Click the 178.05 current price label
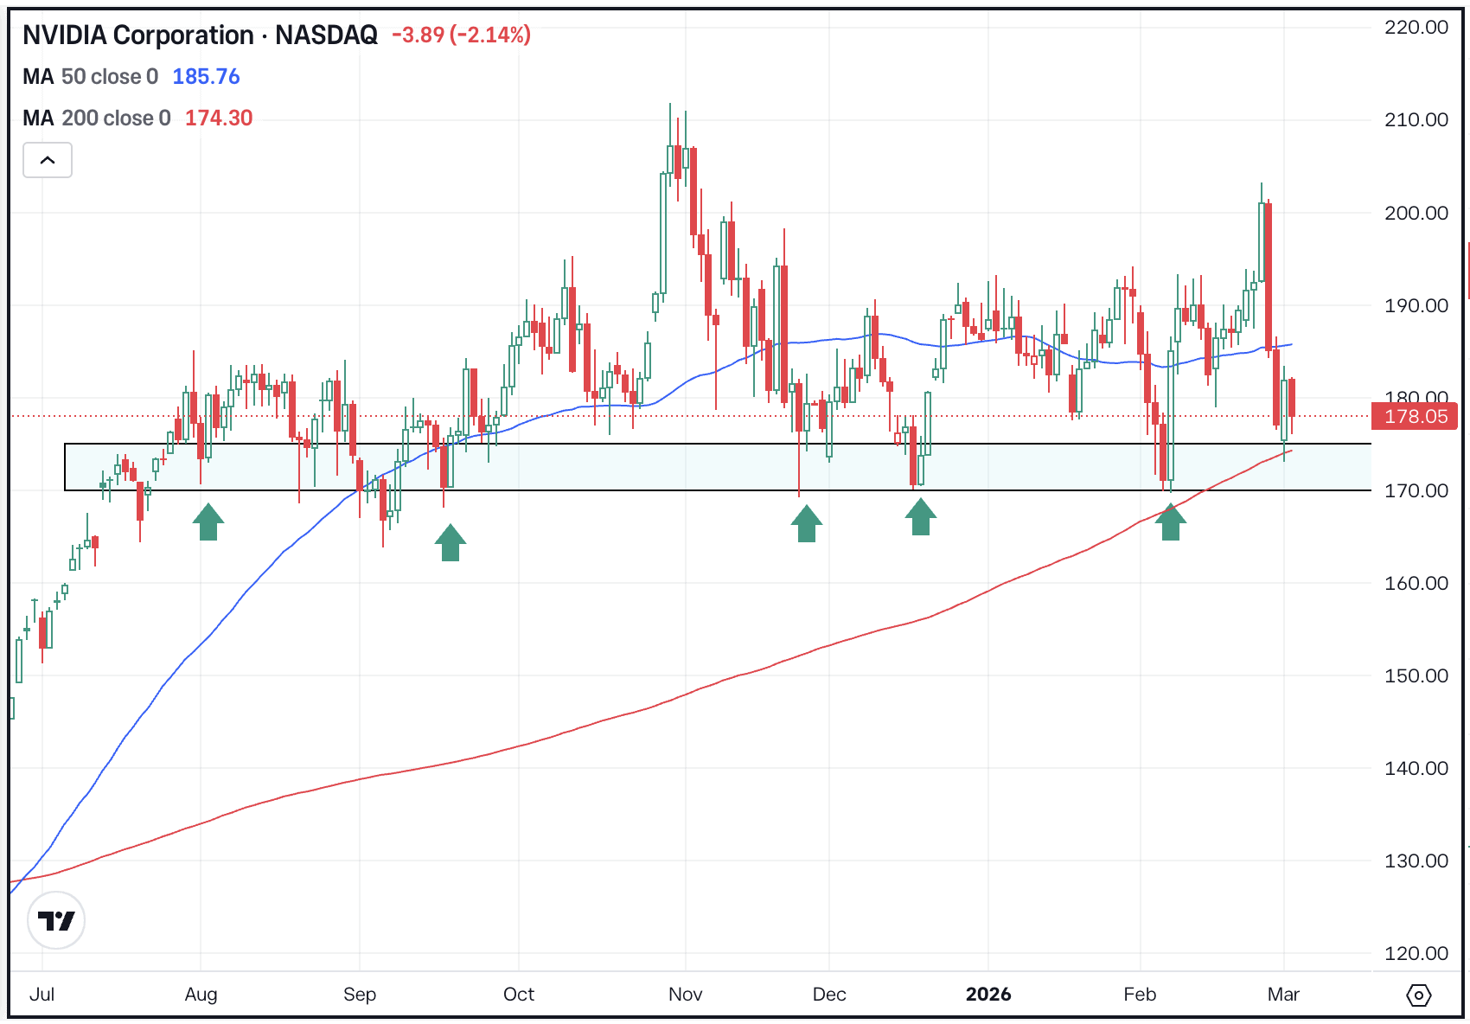 (x=1415, y=416)
